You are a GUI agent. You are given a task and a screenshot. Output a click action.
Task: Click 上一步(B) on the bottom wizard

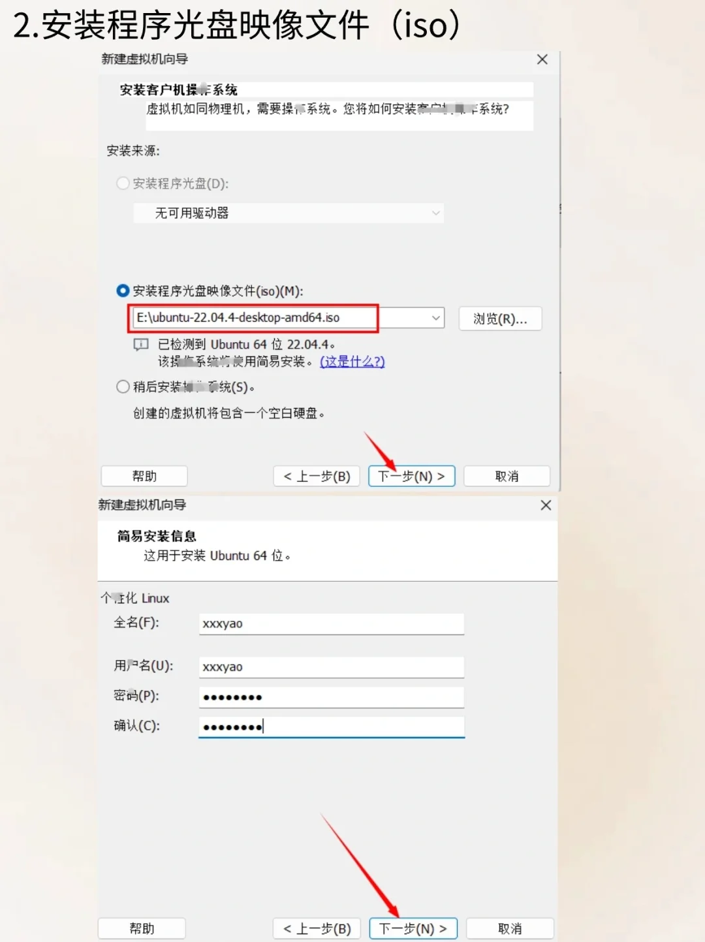317,928
